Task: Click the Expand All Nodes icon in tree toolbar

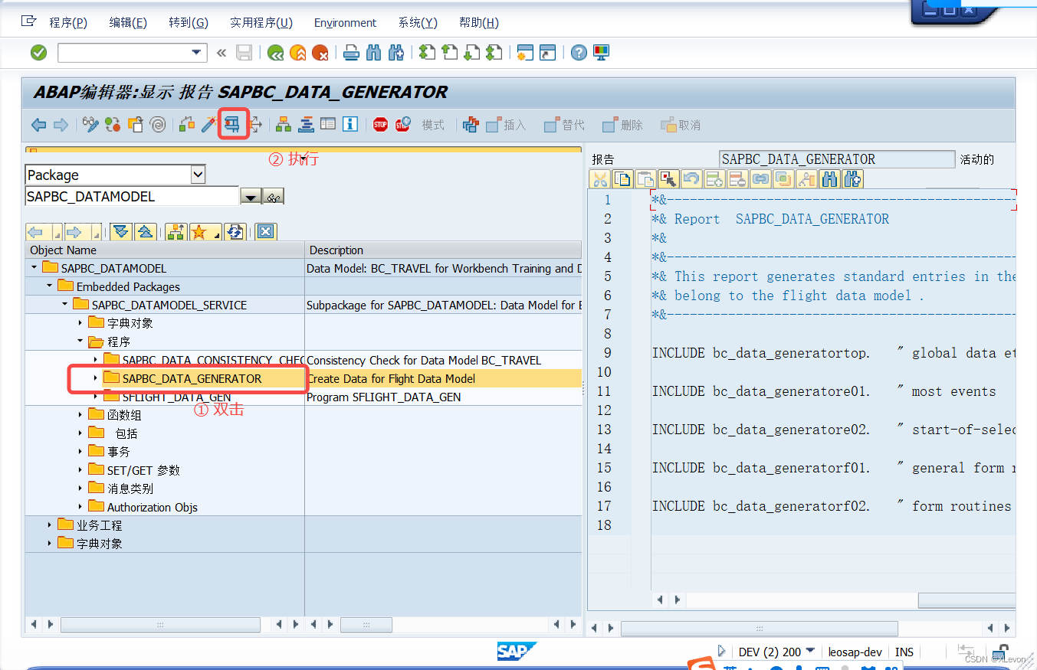Action: [x=120, y=232]
